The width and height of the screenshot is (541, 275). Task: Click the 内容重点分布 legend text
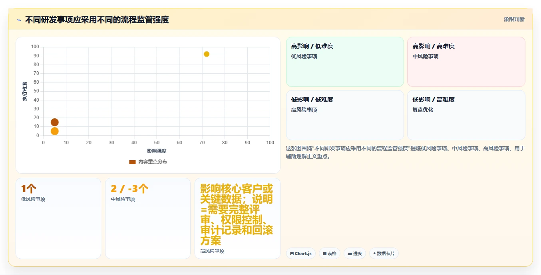point(153,162)
